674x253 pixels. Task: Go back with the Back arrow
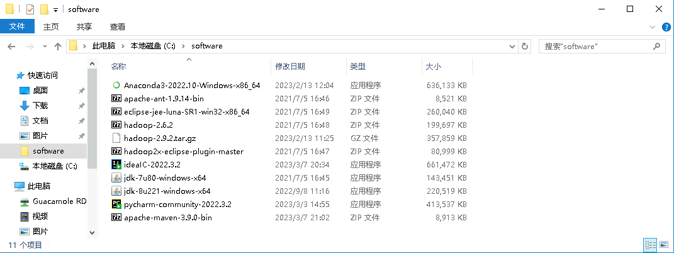point(11,47)
